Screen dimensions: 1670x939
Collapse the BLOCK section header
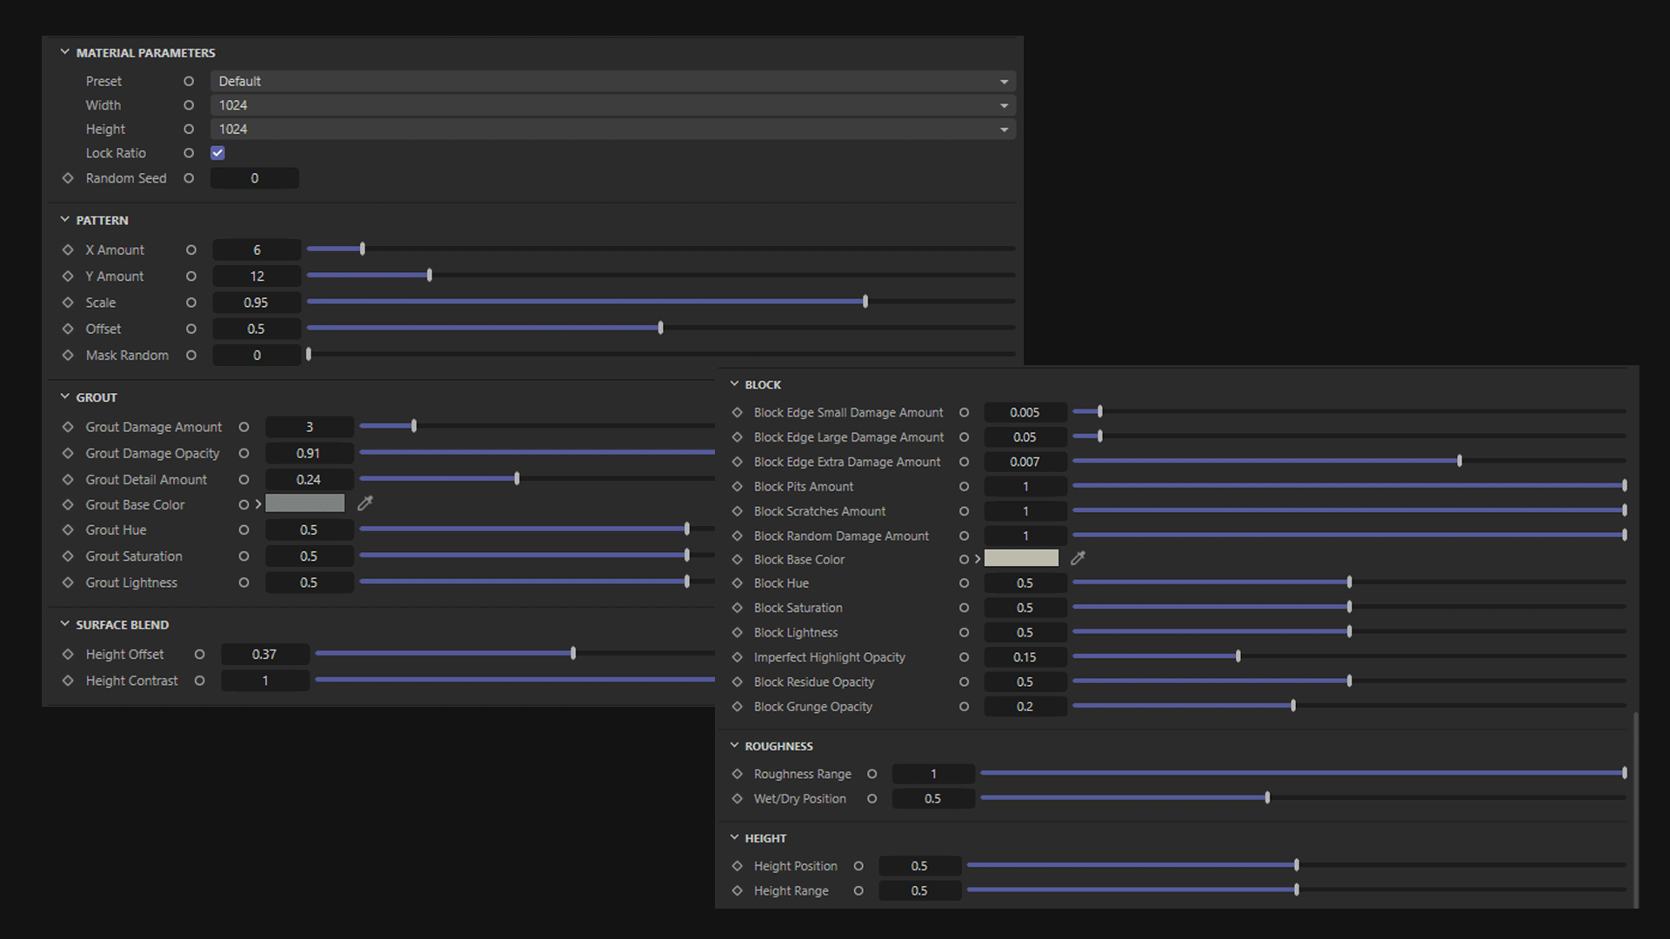(734, 384)
